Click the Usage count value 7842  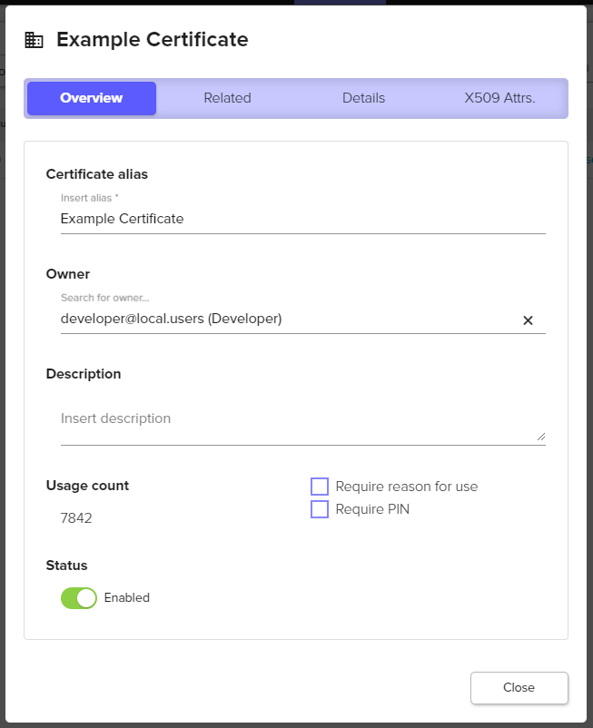tap(76, 518)
